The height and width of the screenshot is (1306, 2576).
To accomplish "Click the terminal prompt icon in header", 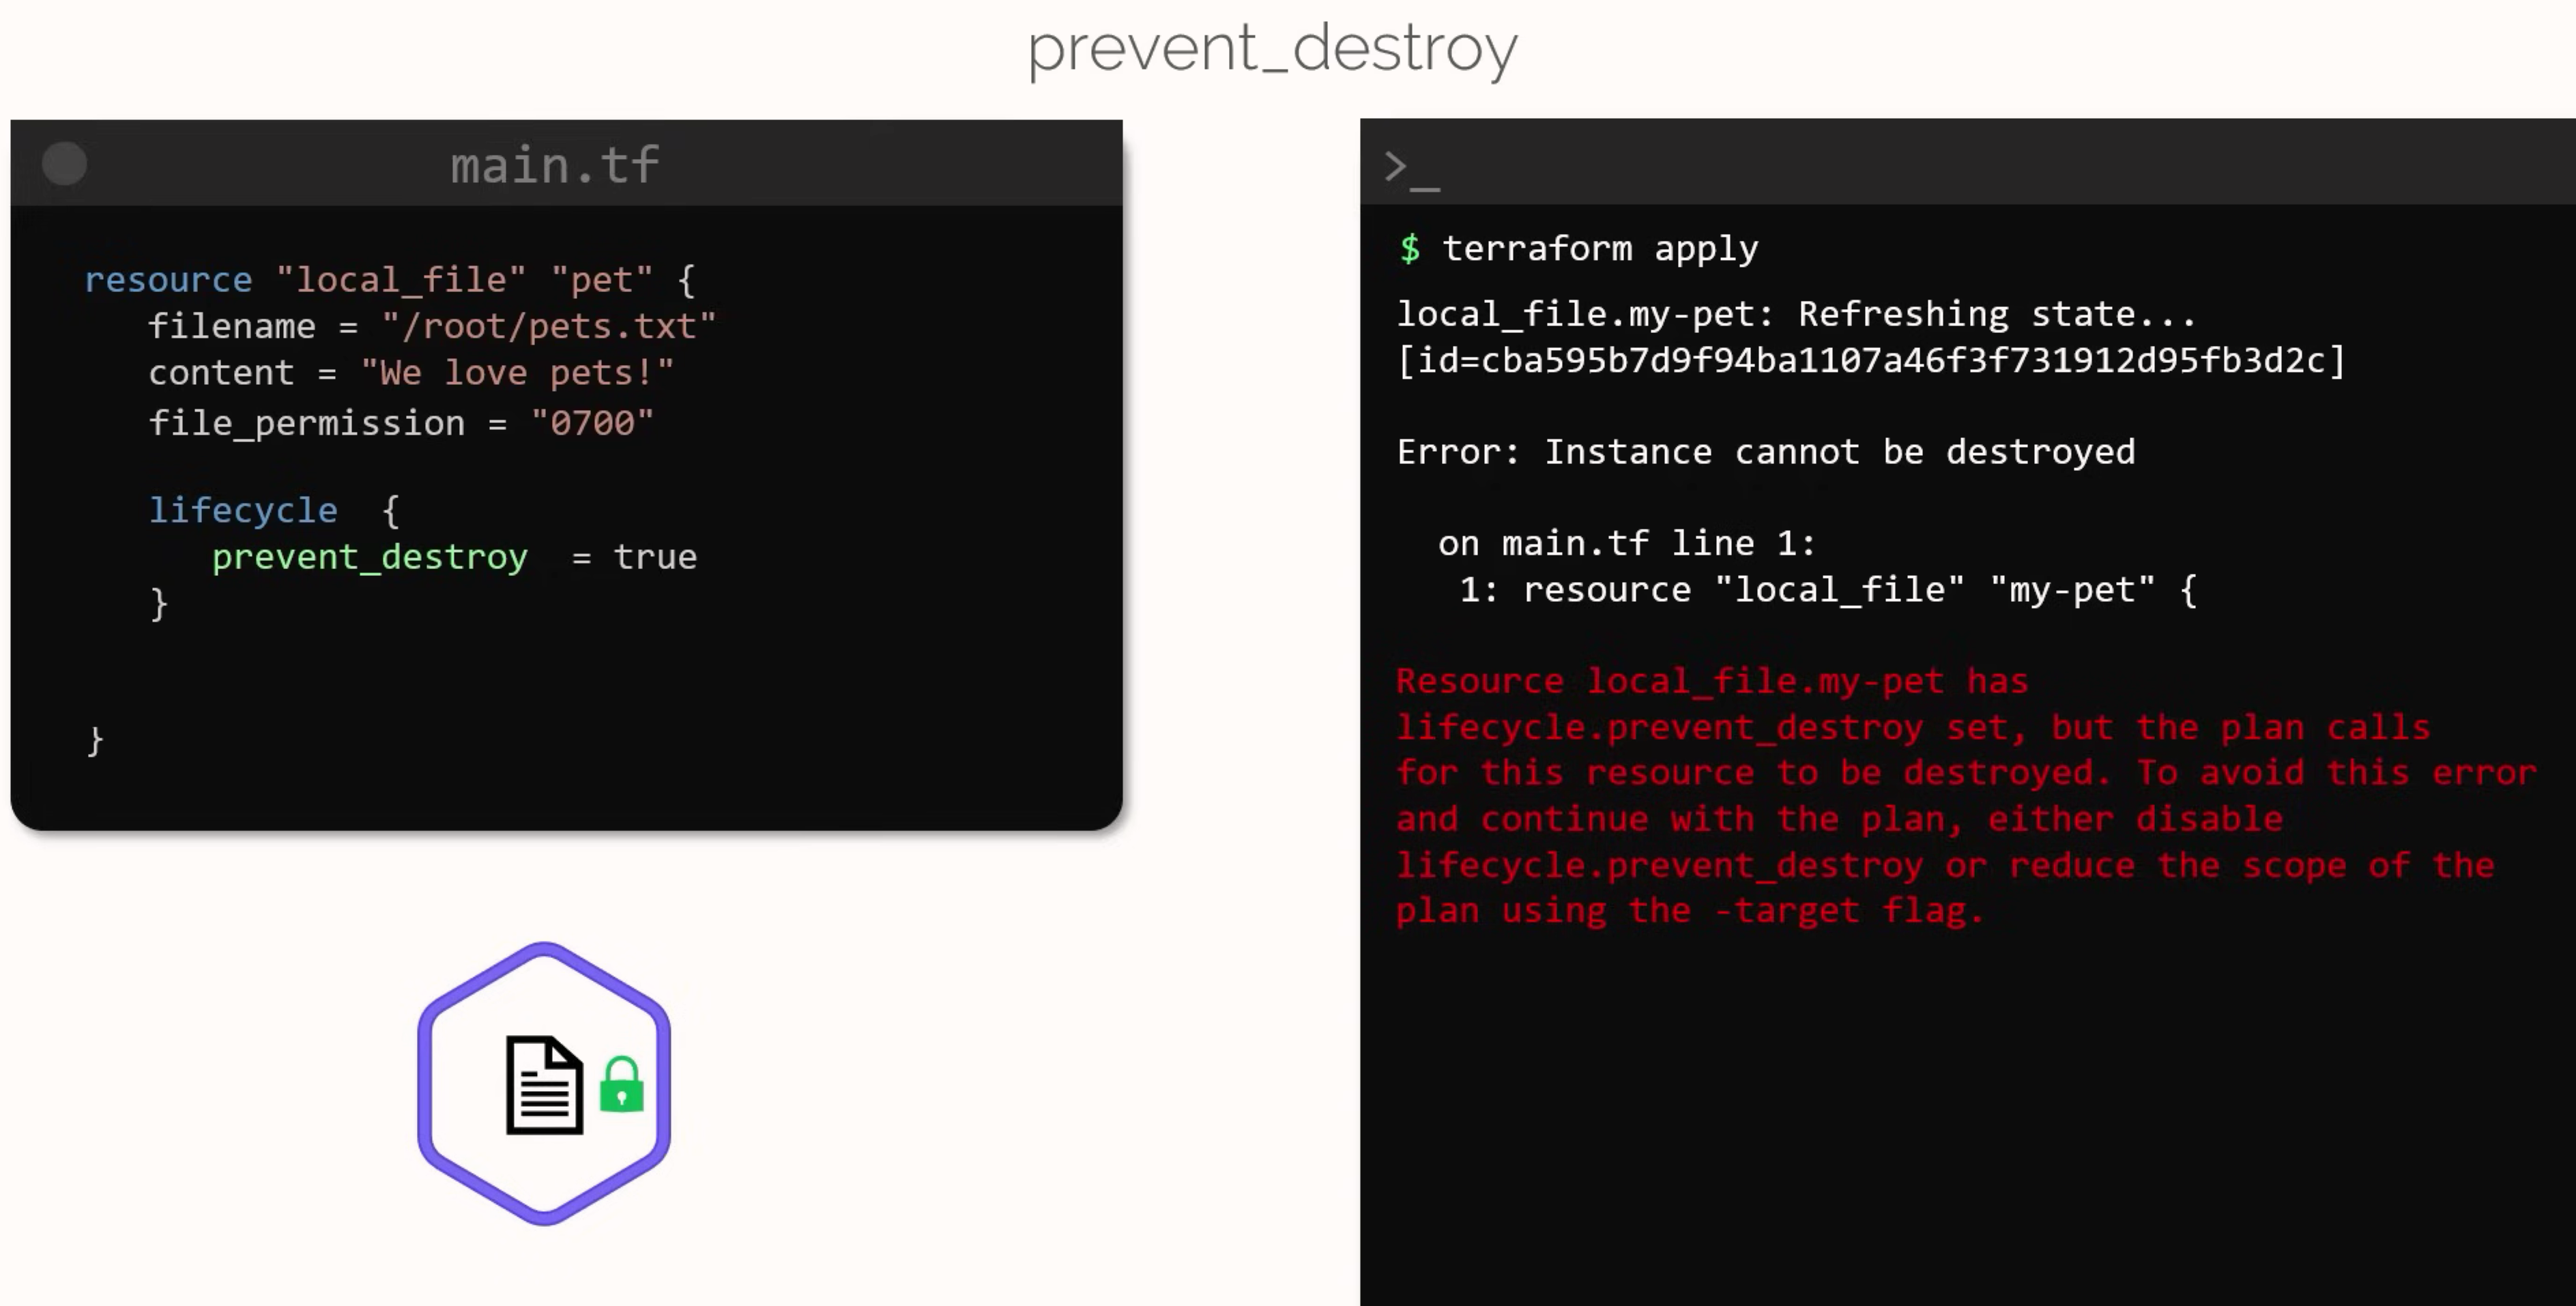I will (1411, 168).
